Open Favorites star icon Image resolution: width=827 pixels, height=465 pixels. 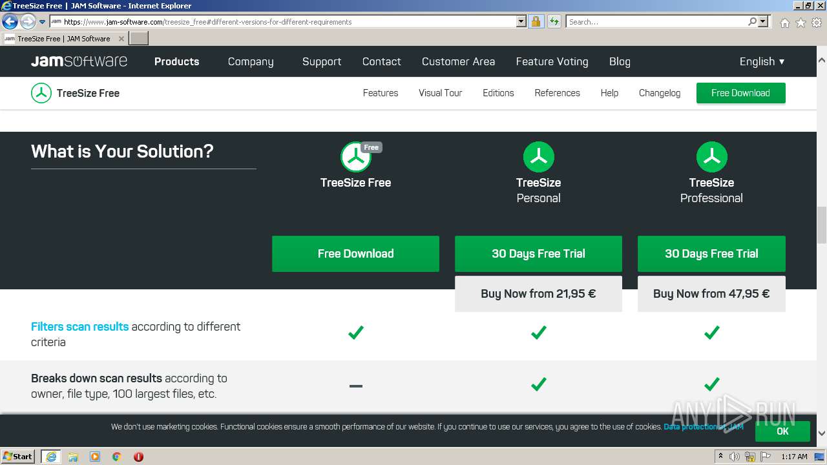pyautogui.click(x=801, y=23)
